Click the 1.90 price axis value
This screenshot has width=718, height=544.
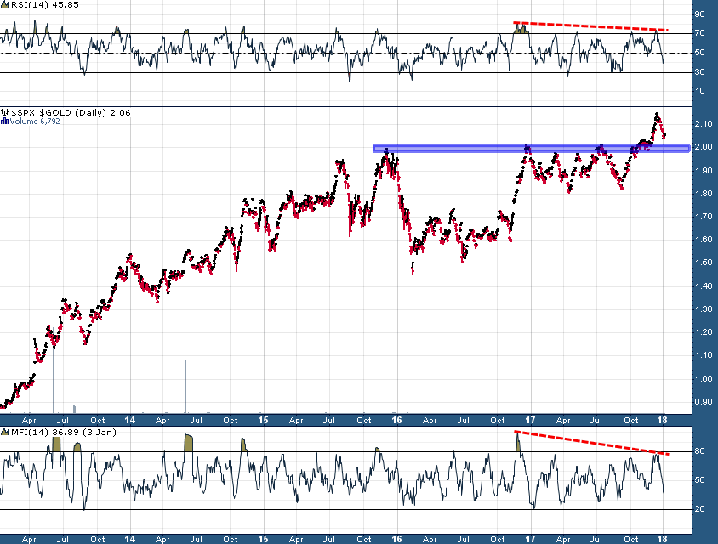pos(704,170)
